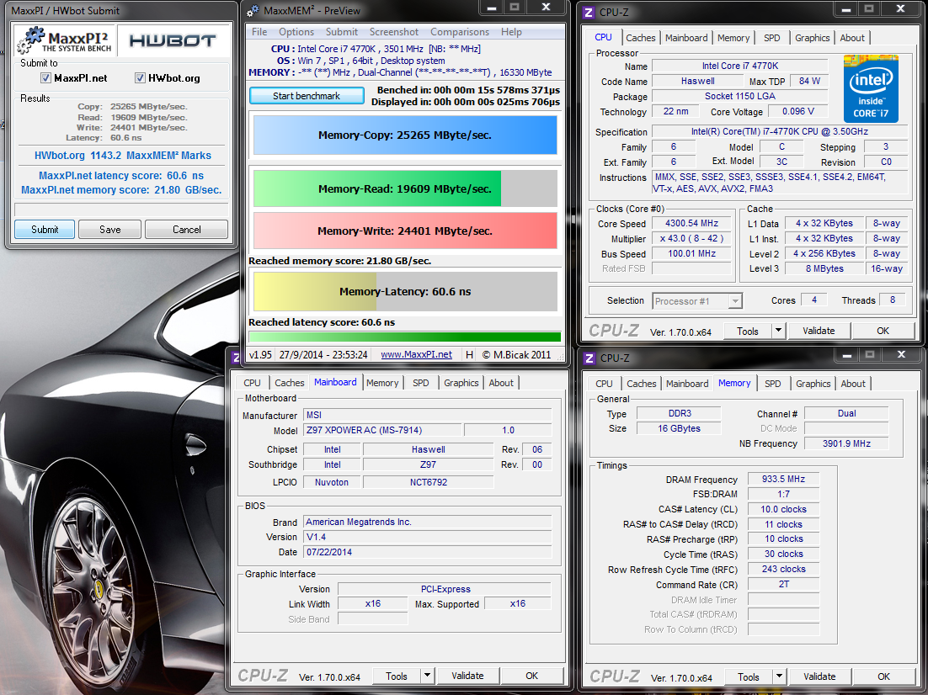Click the Memory-Copy blue result bar

[405, 135]
